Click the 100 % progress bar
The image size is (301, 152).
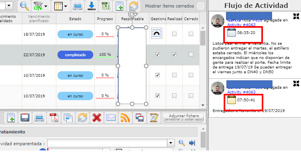[105, 55]
